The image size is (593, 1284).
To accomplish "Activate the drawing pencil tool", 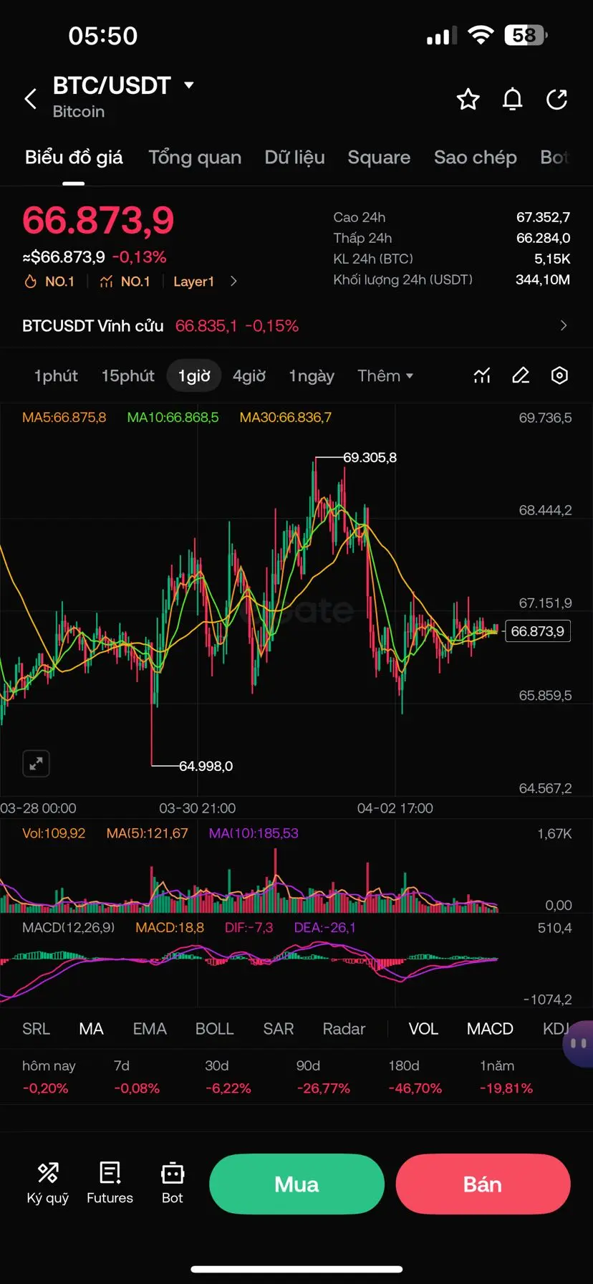I will tap(521, 375).
